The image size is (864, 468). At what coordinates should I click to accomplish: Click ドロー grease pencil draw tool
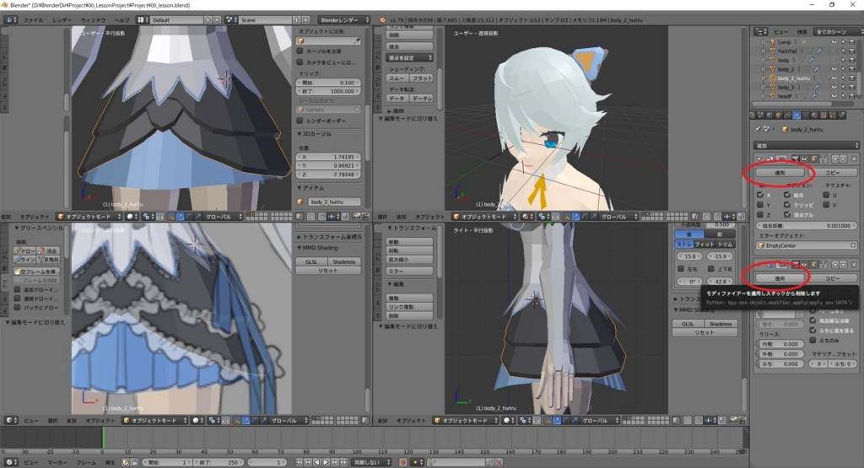pos(25,250)
